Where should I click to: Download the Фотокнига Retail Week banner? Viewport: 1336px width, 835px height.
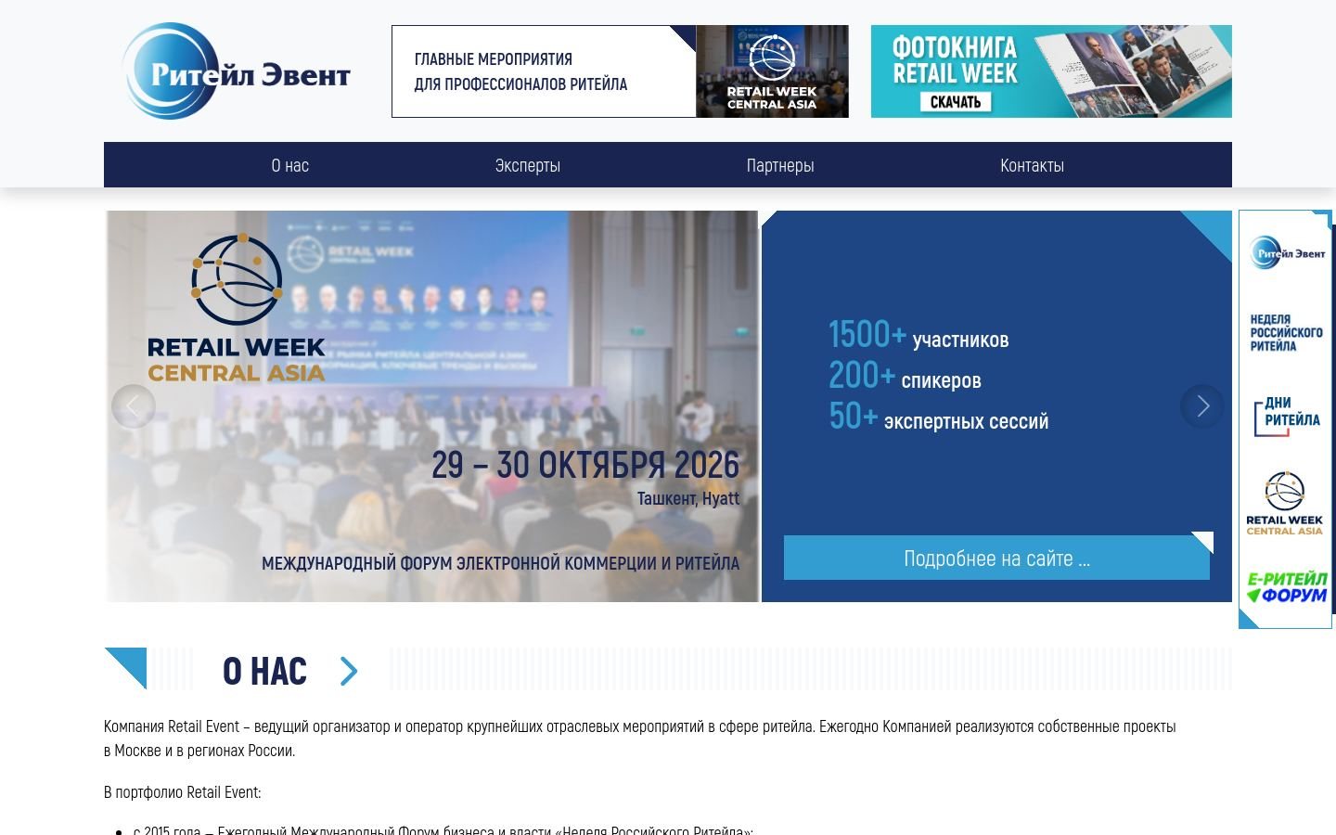[x=1051, y=71]
